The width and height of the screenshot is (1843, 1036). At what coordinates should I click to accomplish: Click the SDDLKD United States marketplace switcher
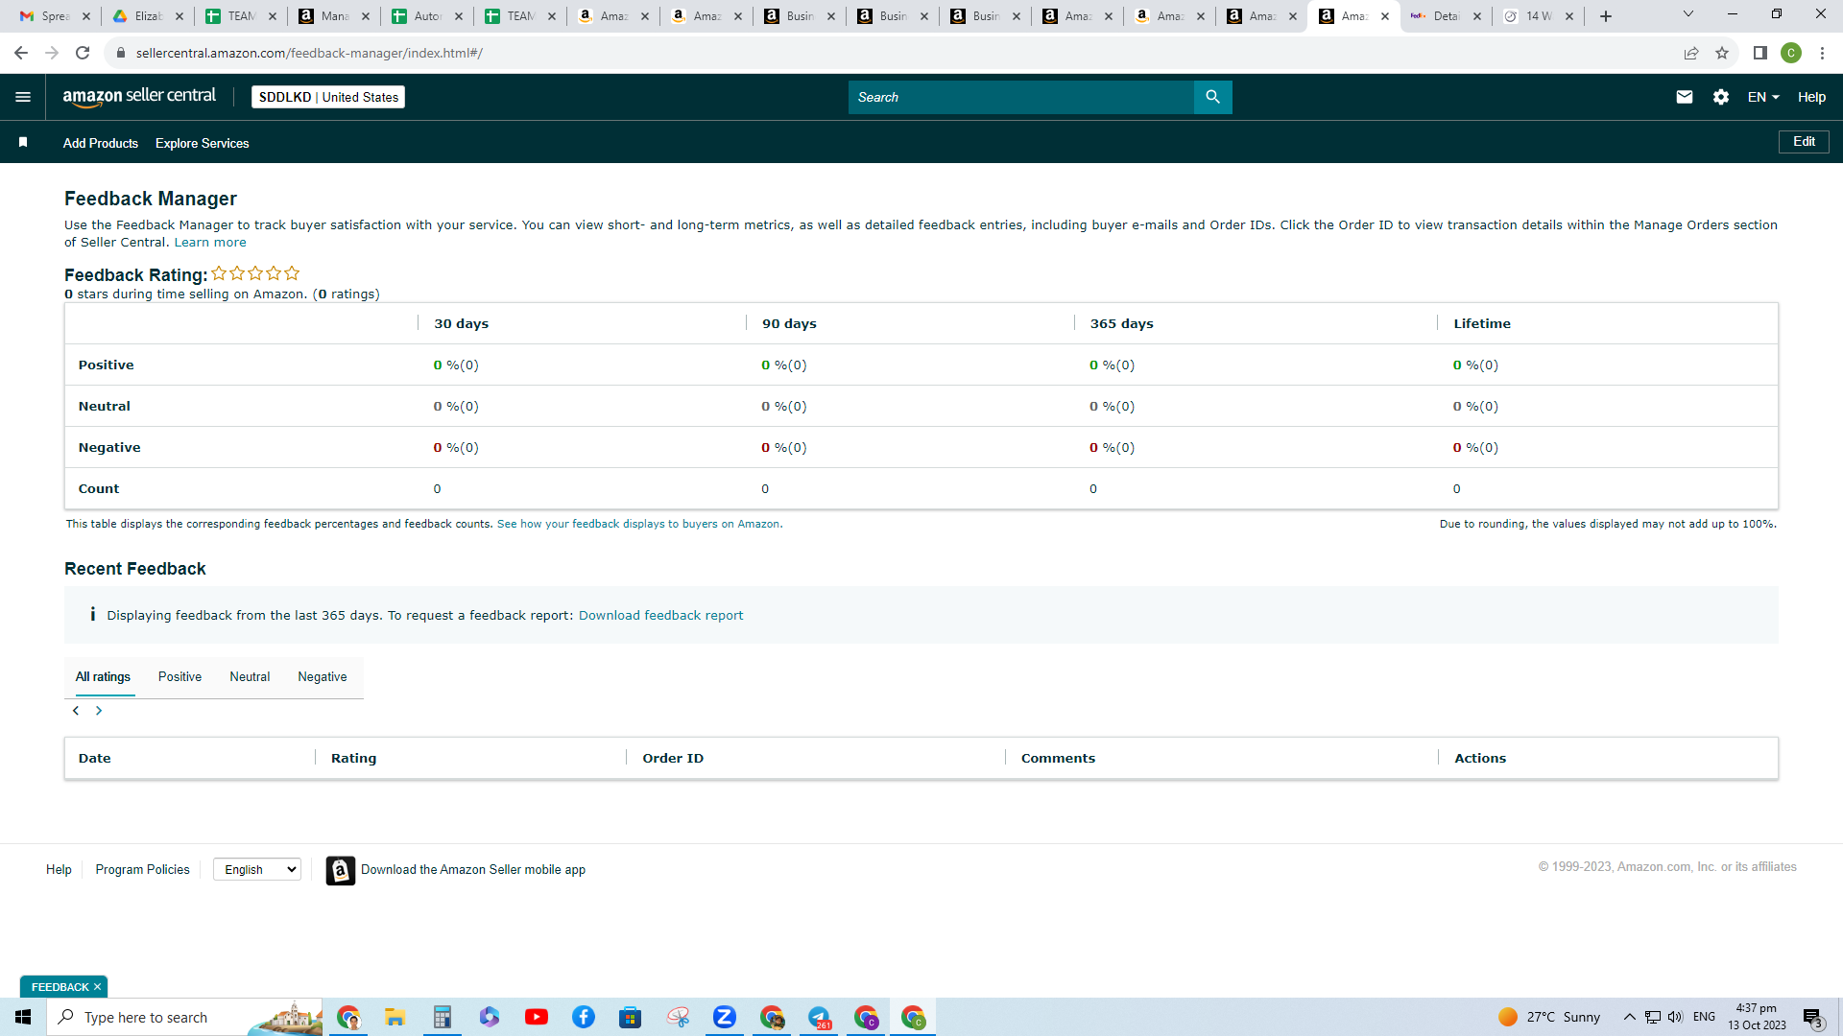(328, 97)
